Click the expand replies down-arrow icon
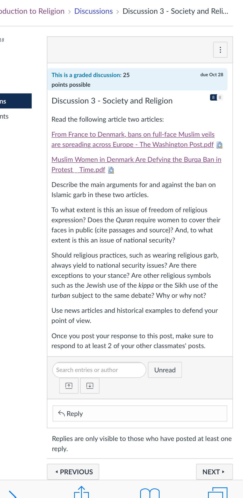Image resolution: width=243 pixels, height=498 pixels. pos(90,386)
